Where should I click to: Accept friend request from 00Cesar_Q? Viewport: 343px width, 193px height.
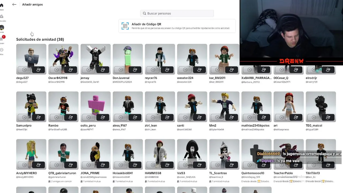(x=296, y=70)
